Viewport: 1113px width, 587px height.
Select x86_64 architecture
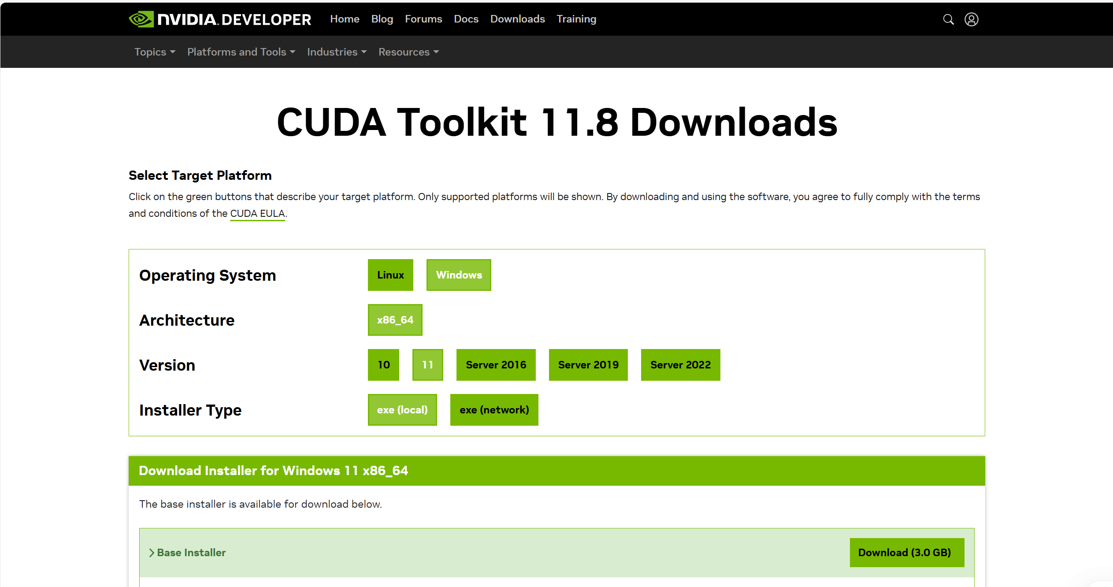395,320
